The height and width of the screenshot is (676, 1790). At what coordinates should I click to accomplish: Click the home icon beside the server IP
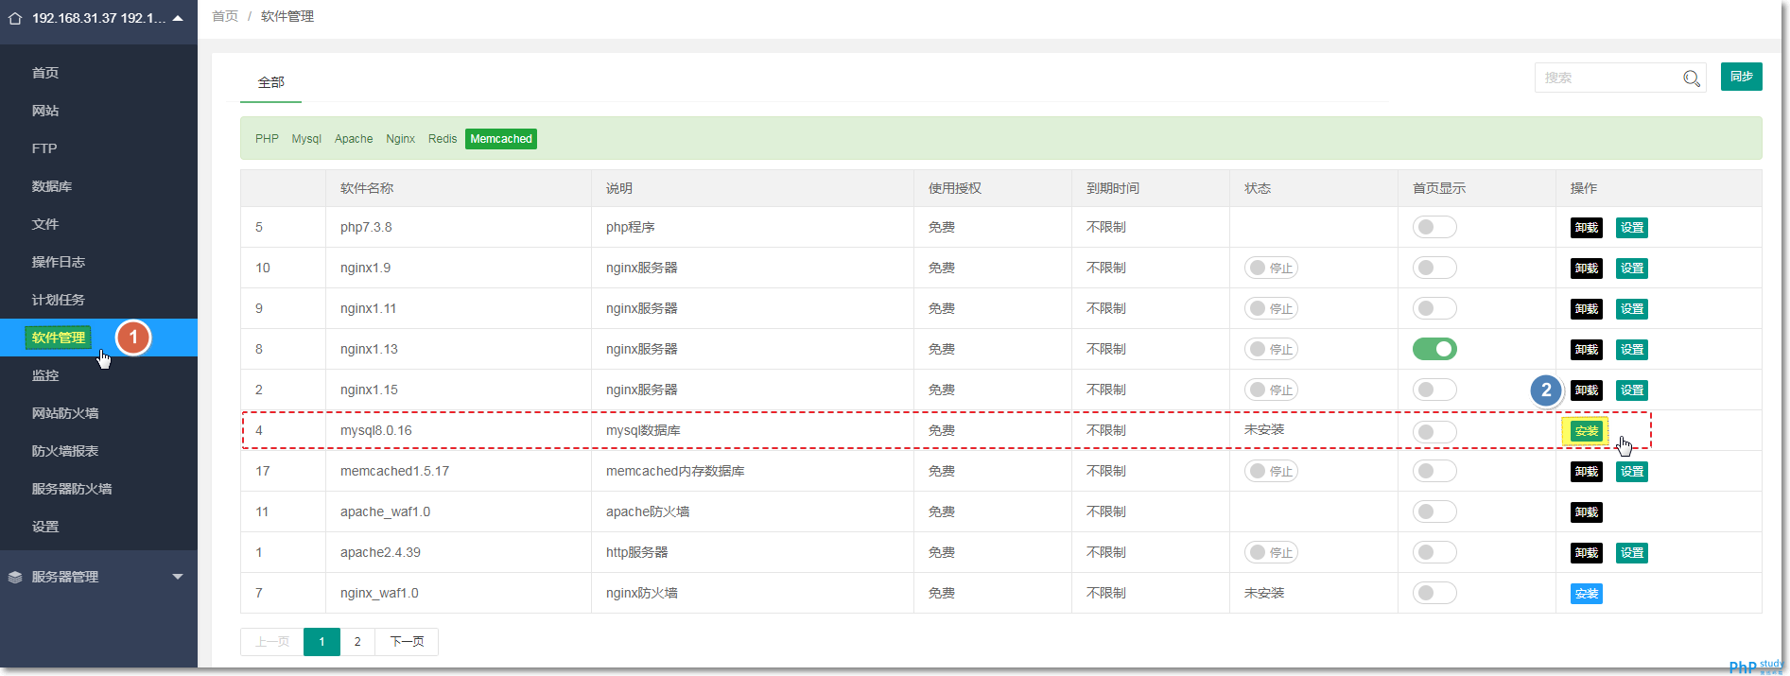pos(15,18)
